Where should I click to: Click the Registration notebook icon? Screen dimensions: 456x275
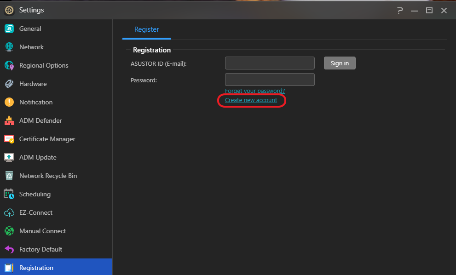tap(9, 268)
